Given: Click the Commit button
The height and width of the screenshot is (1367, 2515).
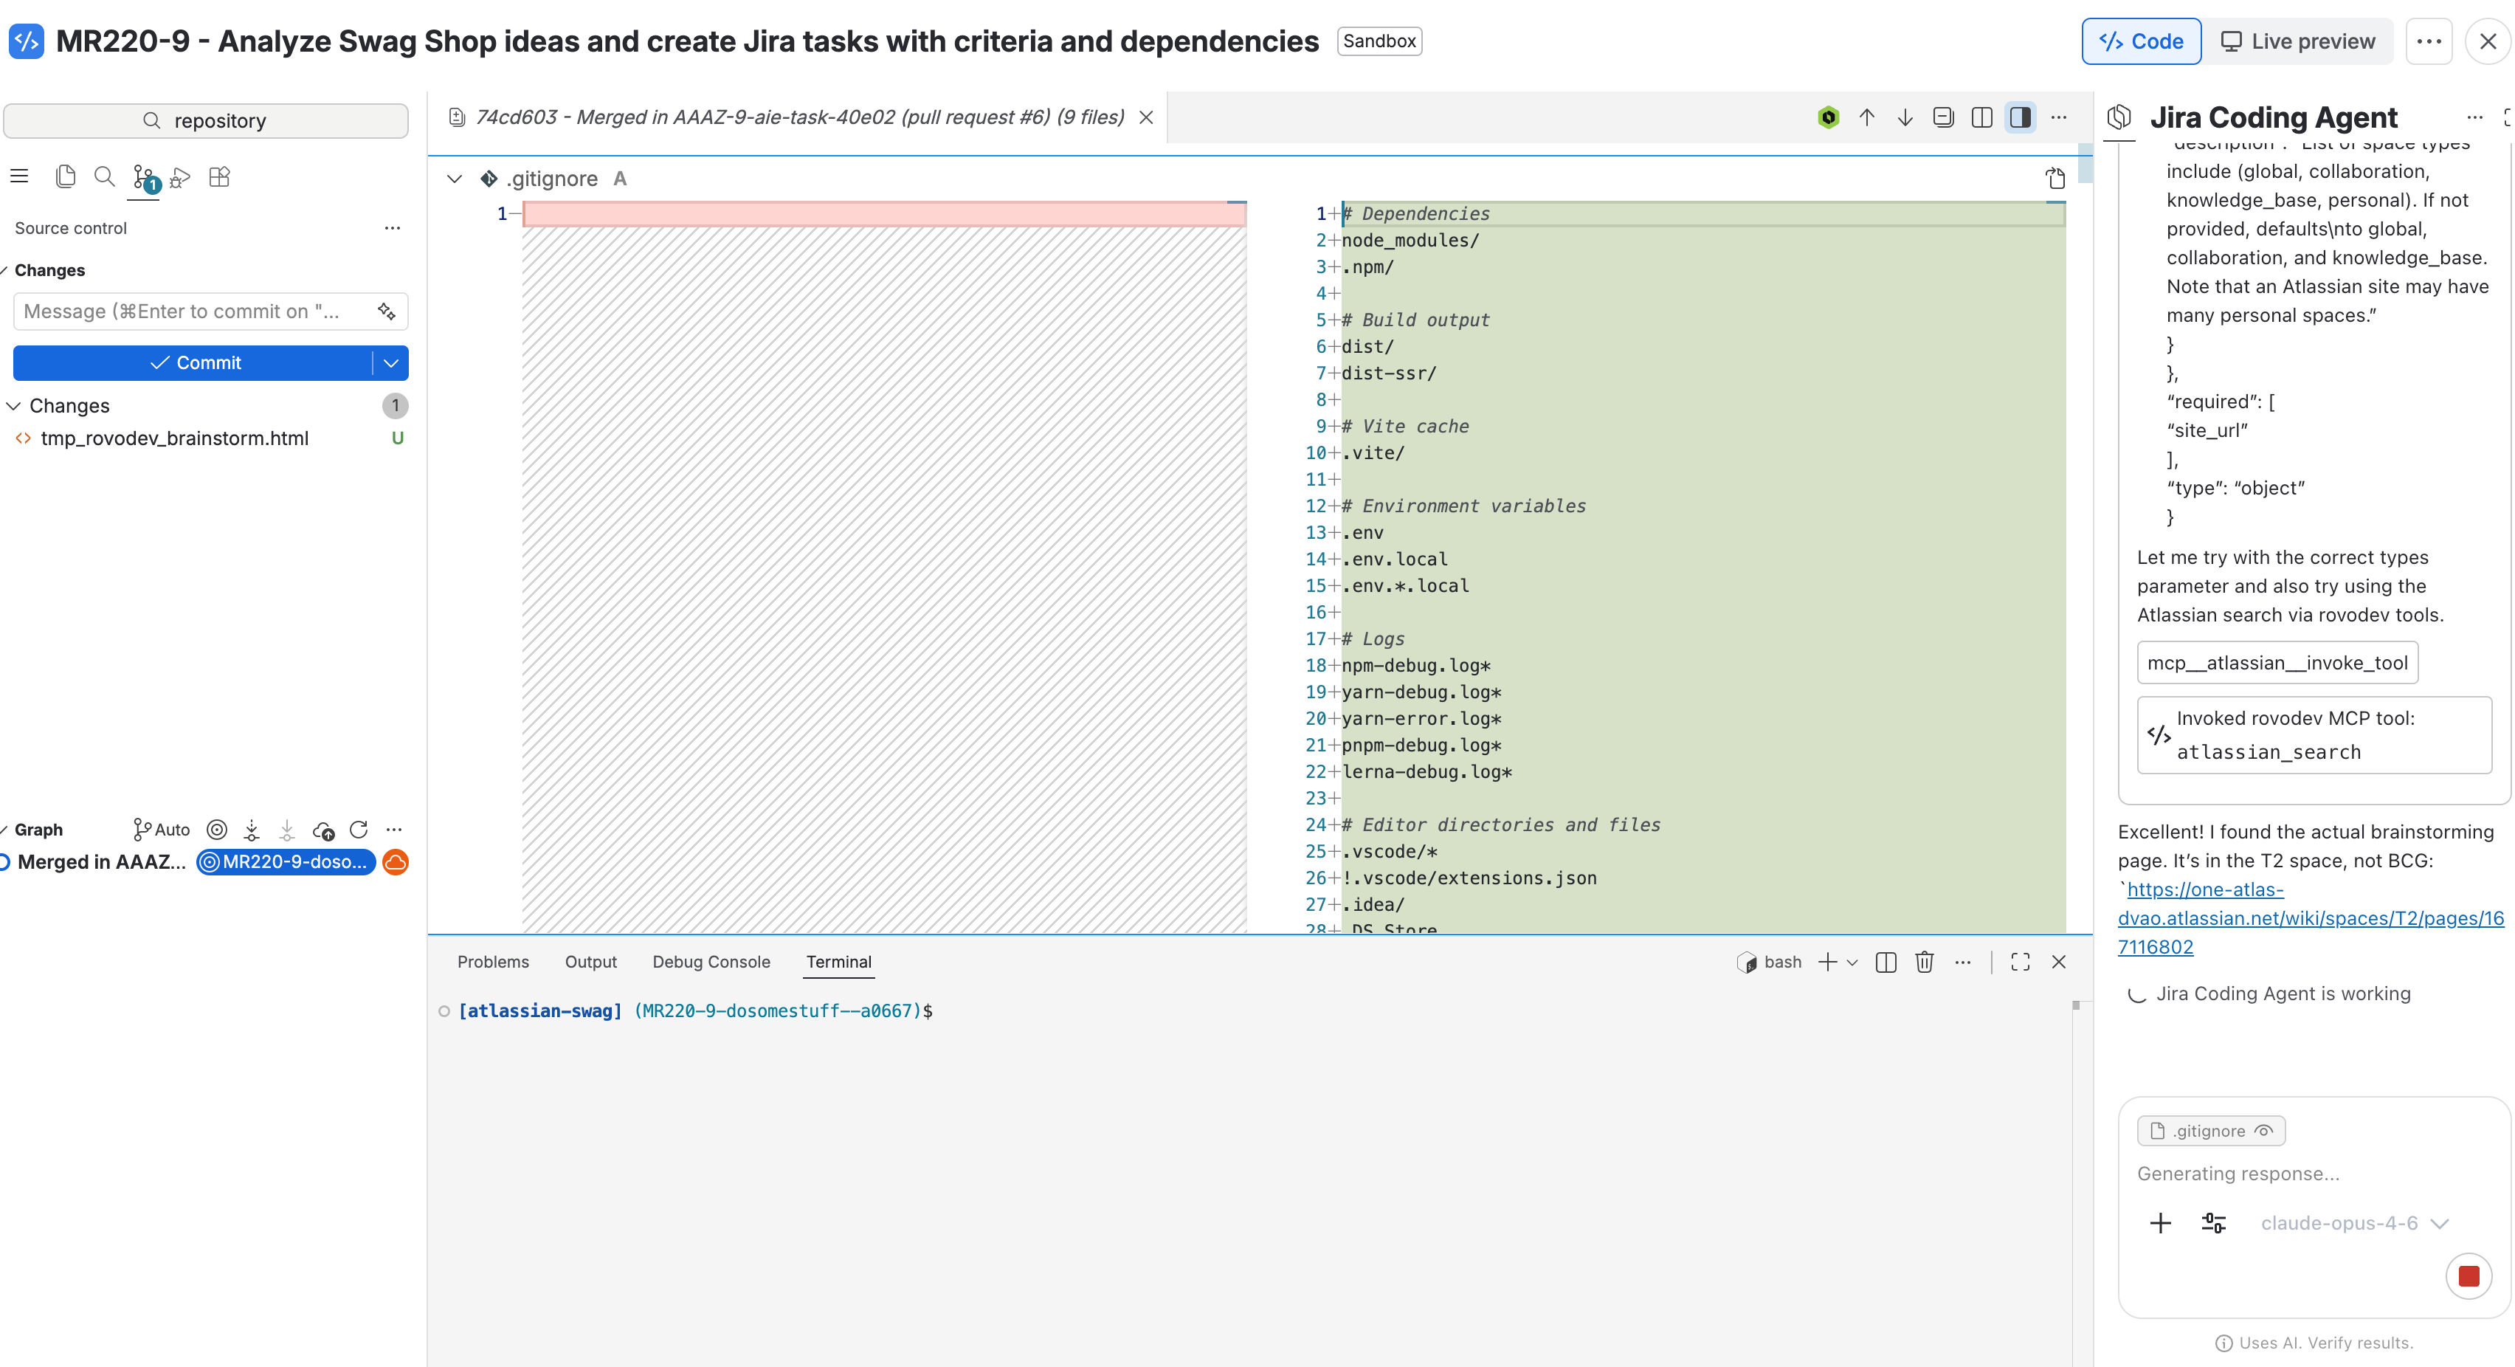Looking at the screenshot, I should pos(194,363).
